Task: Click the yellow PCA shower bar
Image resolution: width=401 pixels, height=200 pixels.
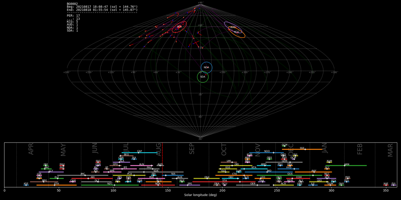Action: pos(129,175)
